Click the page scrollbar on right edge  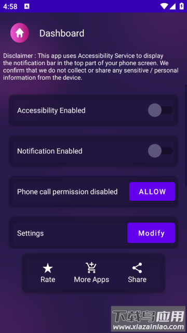coord(186,136)
